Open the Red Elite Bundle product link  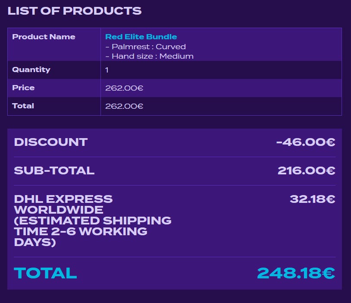(x=141, y=37)
